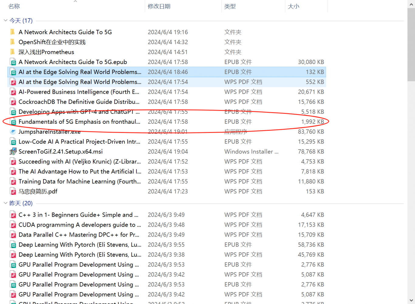
Task: Click the size cell "83,760 KB"
Action: pos(311,132)
